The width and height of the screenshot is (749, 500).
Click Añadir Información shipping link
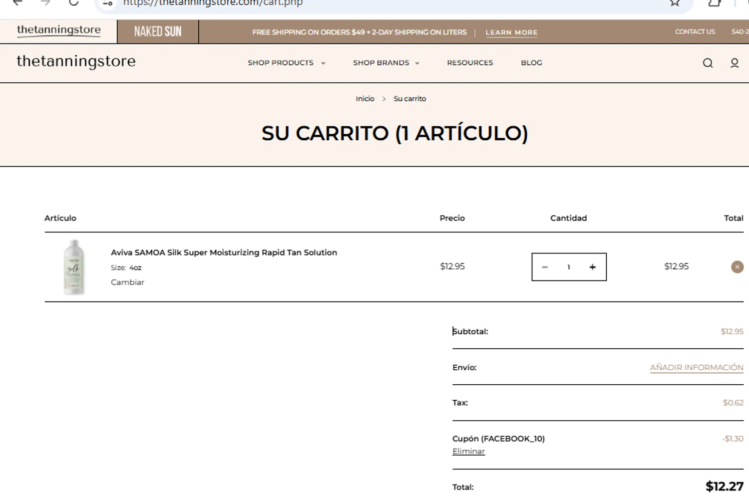[697, 368]
